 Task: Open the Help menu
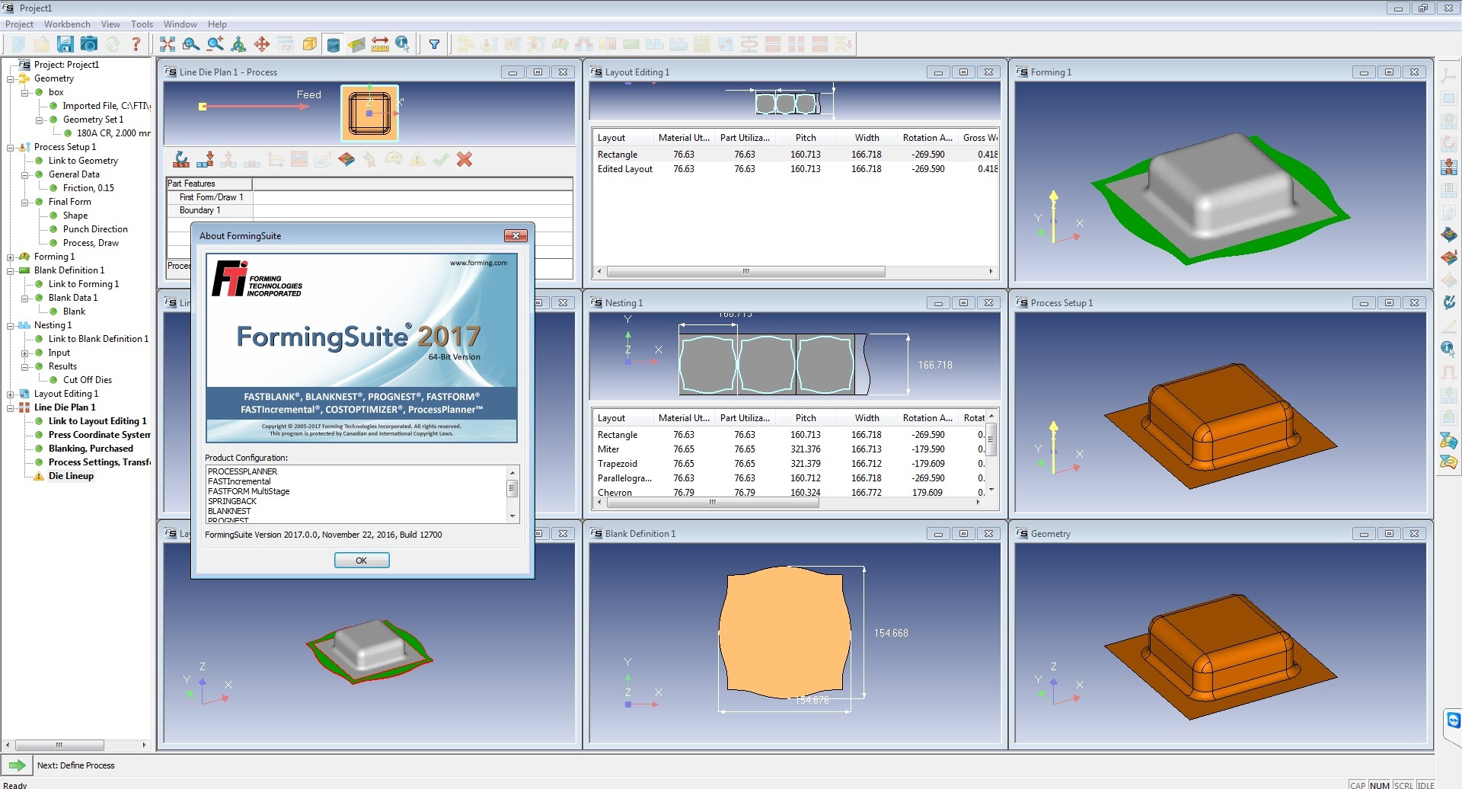(x=217, y=24)
